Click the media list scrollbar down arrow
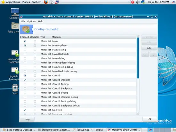The width and height of the screenshot is (176, 132). [x=138, y=113]
